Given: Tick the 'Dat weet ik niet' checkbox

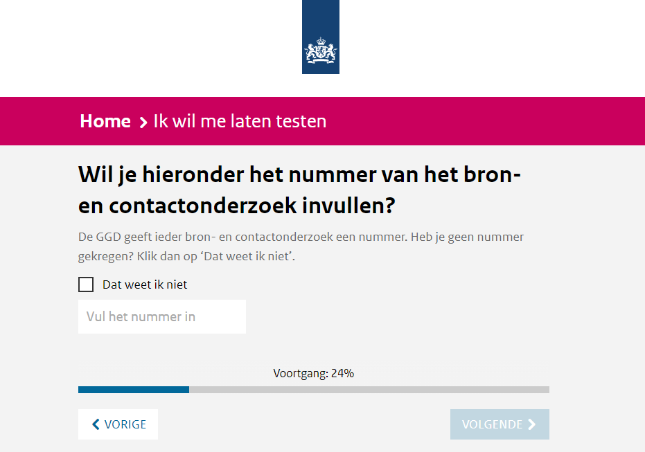Looking at the screenshot, I should (86, 284).
